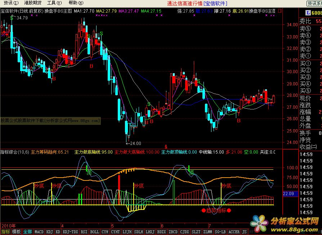The height and width of the screenshot is (235, 322).
Task: Select the SG-LB indicator tab
Action: [220, 232]
